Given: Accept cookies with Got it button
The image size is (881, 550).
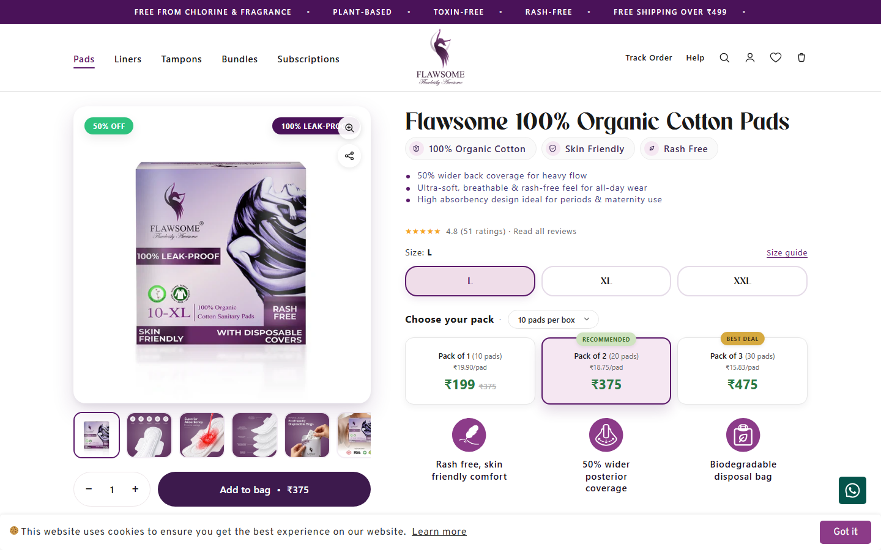Looking at the screenshot, I should click(x=846, y=532).
